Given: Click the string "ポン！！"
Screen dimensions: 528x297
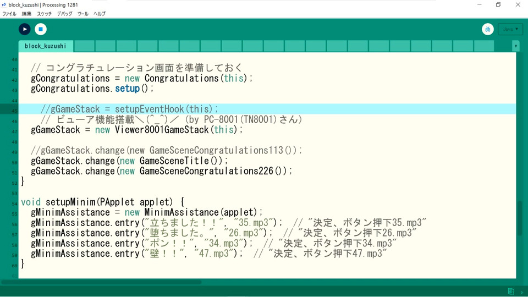Looking at the screenshot, I should click(169, 244).
